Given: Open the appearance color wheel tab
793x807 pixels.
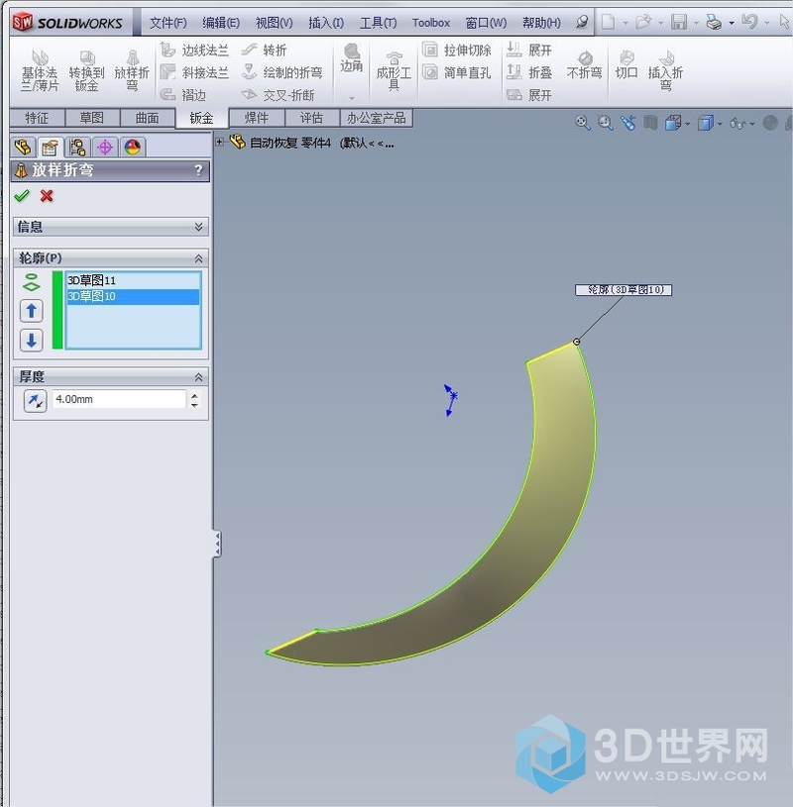Looking at the screenshot, I should [133, 148].
